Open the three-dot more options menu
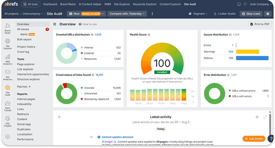The image size is (275, 148). pyautogui.click(x=152, y=14)
